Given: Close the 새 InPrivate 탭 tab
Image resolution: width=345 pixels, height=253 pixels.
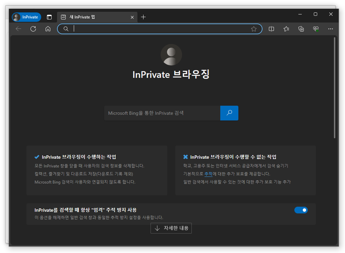Looking at the screenshot, I should point(132,17).
